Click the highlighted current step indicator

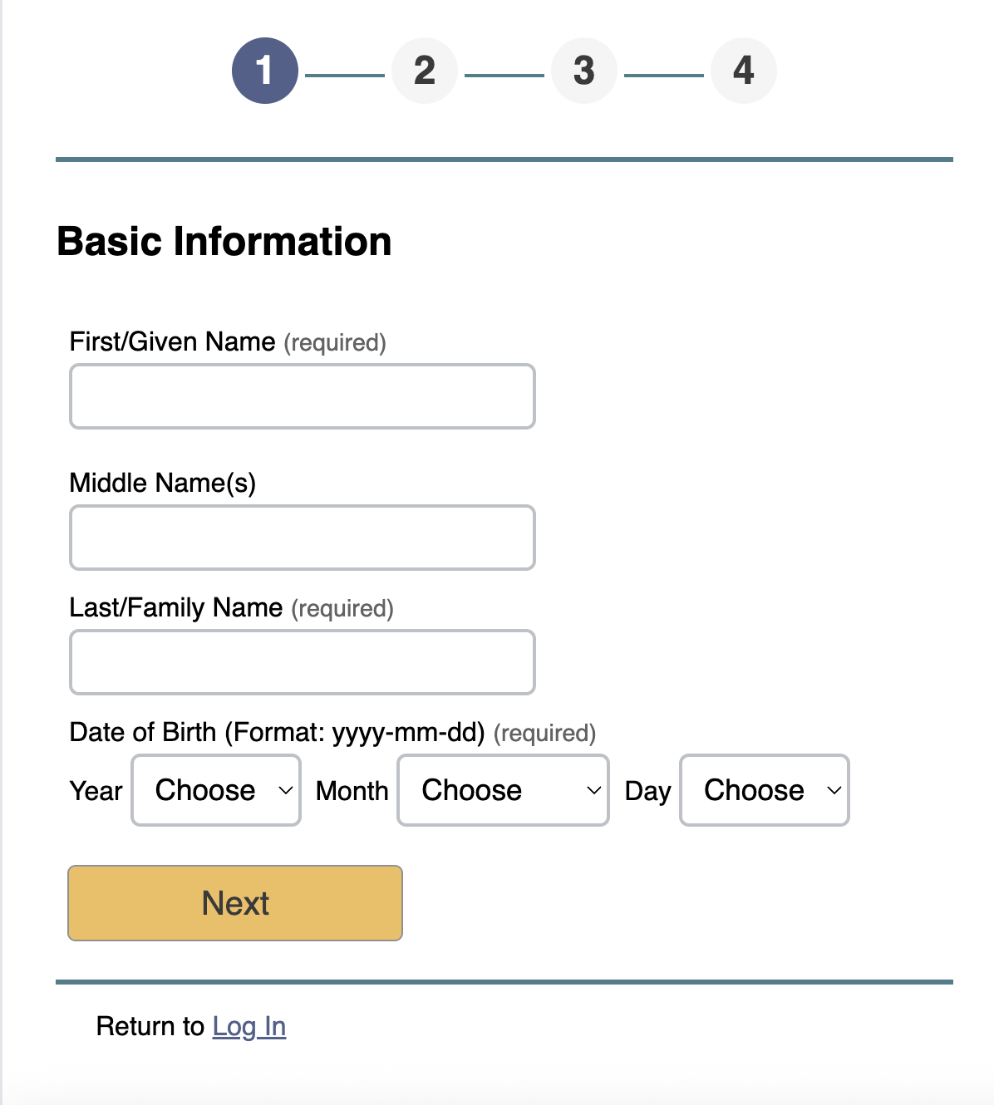264,70
